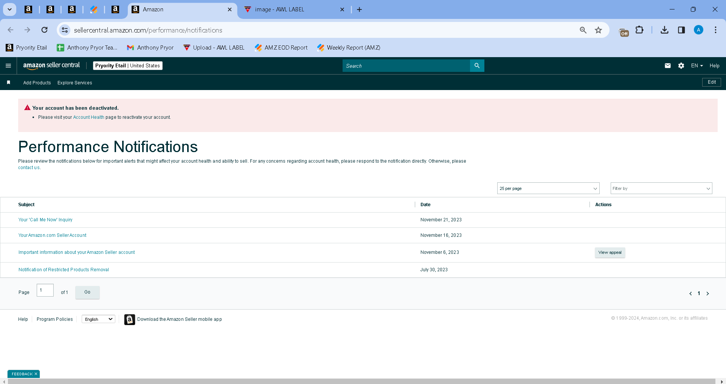726x384 pixels.
Task: Expand the English language select in the footer
Action: (x=98, y=319)
